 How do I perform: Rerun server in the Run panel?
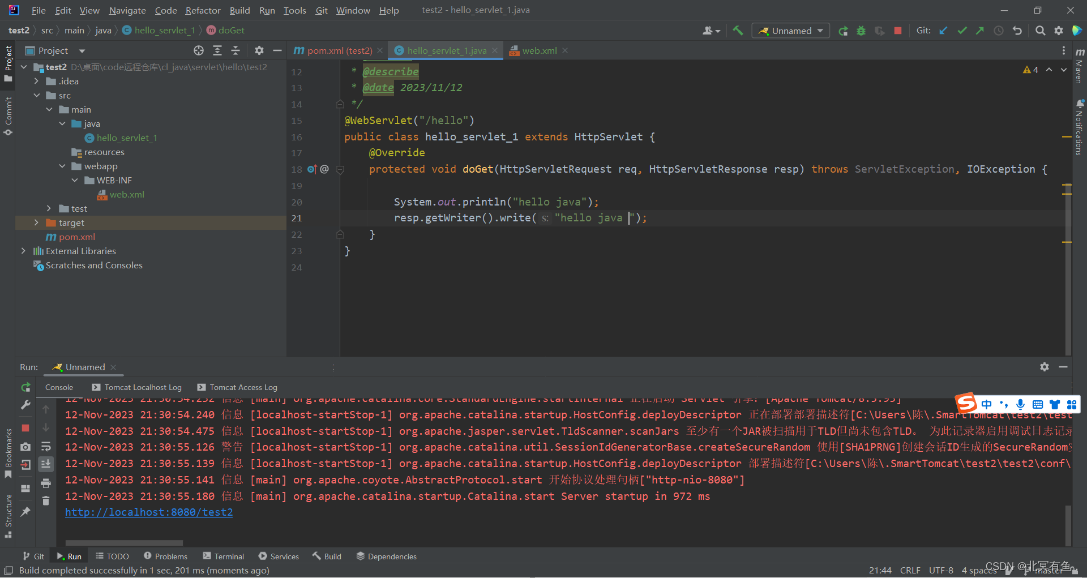pos(25,387)
